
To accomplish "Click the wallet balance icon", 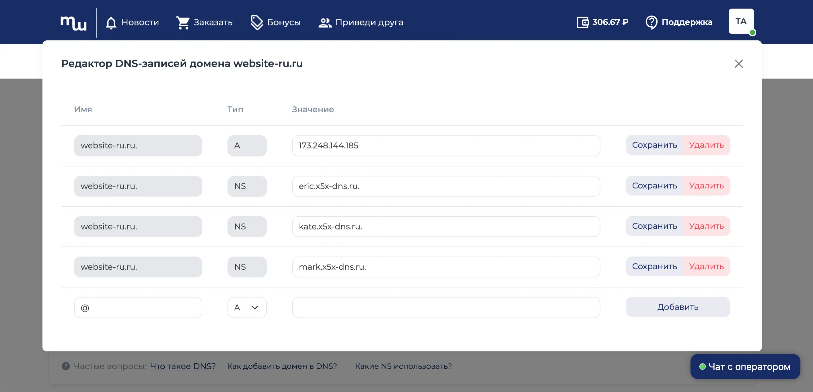I will click(x=583, y=22).
